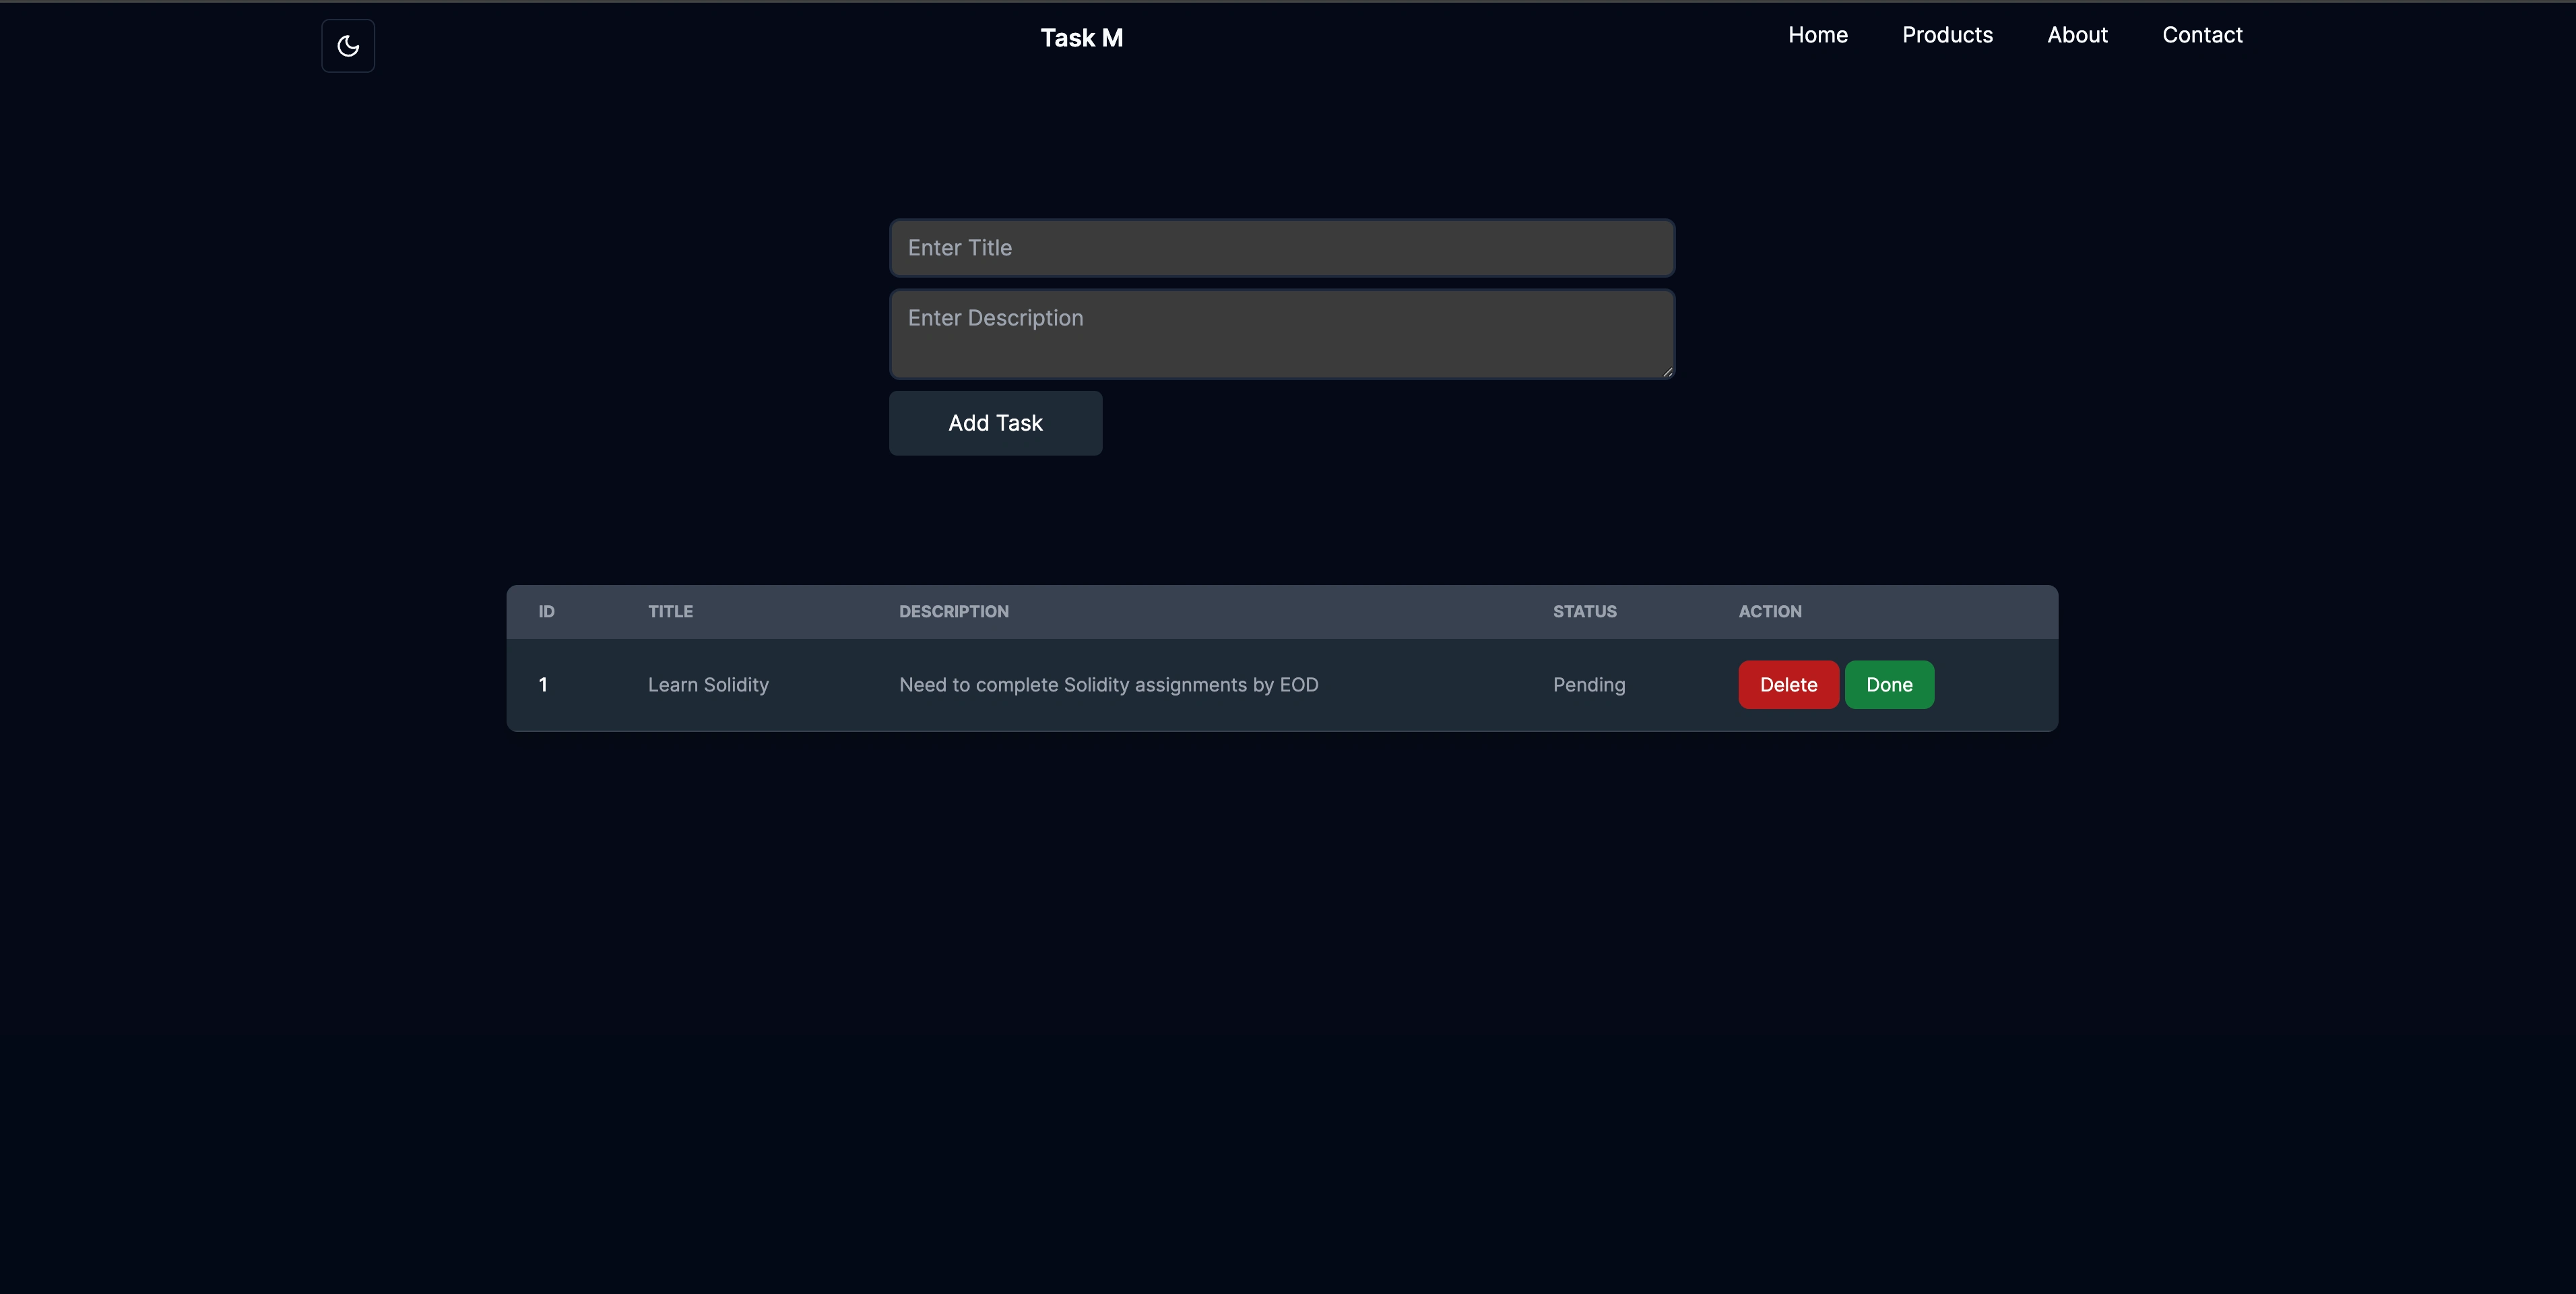
Task: Click the DESCRIPTION column header
Action: pos(953,611)
